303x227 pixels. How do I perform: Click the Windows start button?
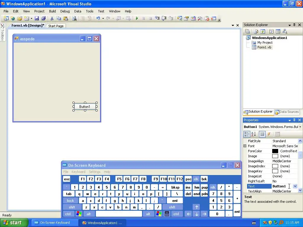(14, 223)
